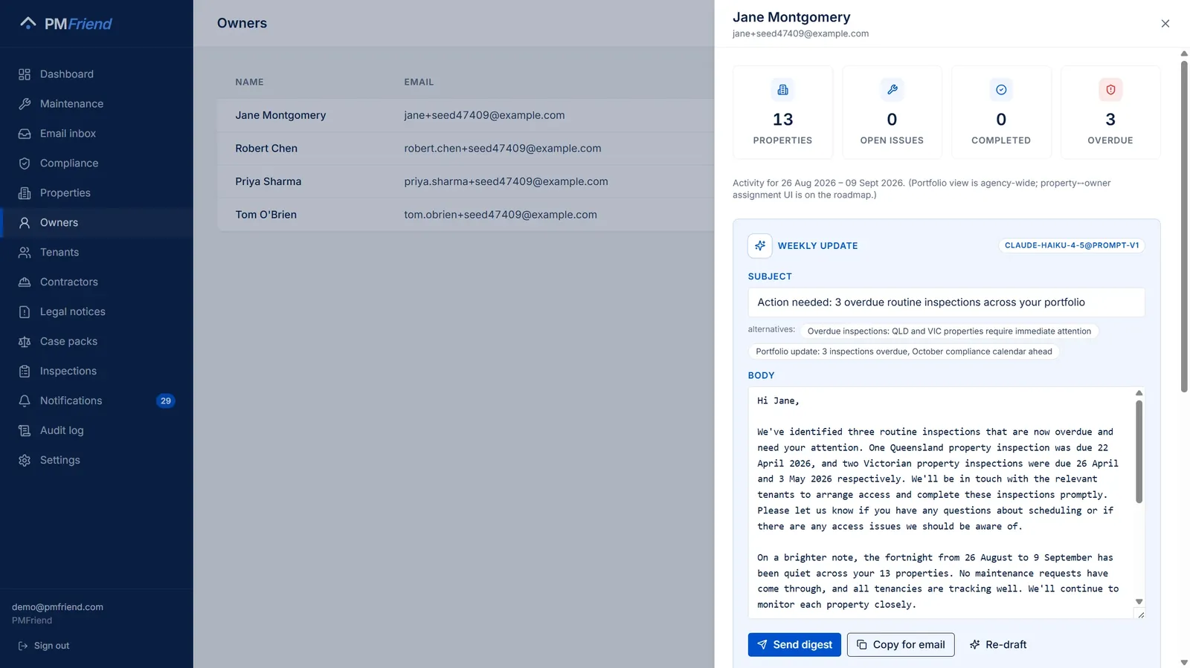This screenshot has height=668, width=1190.
Task: Click the subject line input field
Action: pyautogui.click(x=946, y=302)
